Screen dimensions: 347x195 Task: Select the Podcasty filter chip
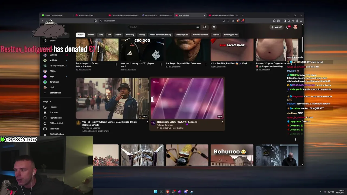point(130,35)
